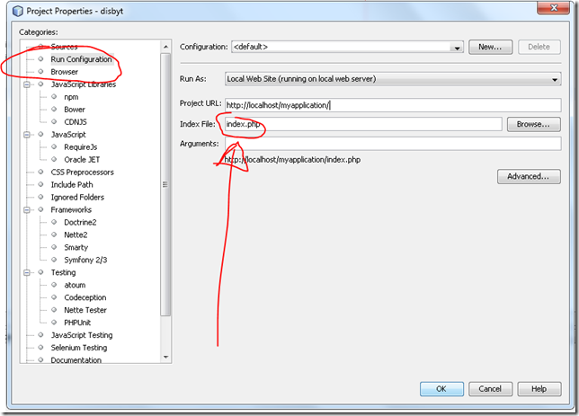Open RequireJs settings

(81, 147)
